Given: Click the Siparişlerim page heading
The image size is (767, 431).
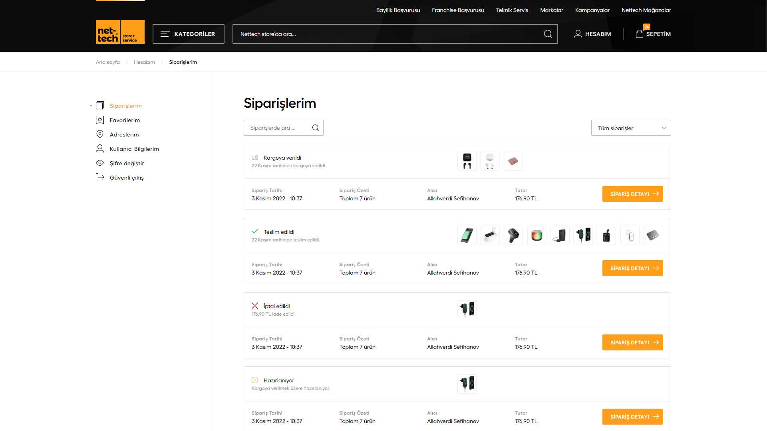Looking at the screenshot, I should [x=280, y=103].
